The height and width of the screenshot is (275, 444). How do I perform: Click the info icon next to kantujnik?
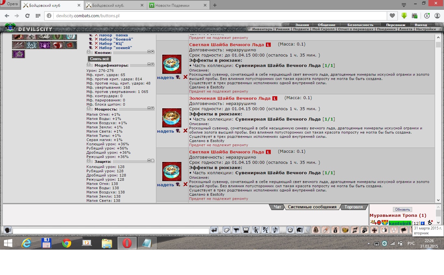pyautogui.click(x=423, y=223)
